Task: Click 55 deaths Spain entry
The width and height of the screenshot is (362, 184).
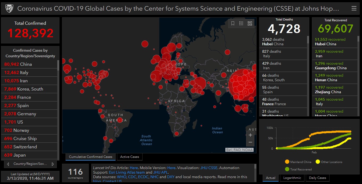Action: point(283,90)
